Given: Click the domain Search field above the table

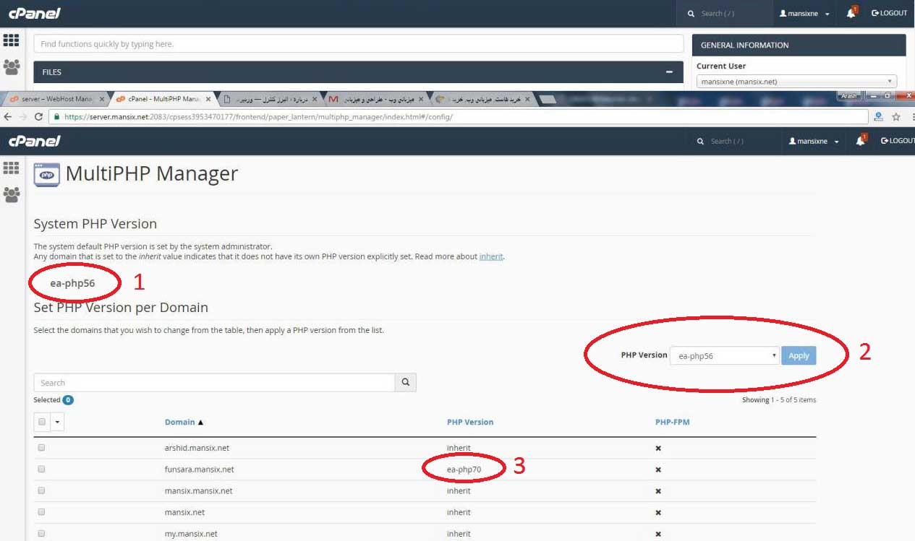Looking at the screenshot, I should [214, 383].
